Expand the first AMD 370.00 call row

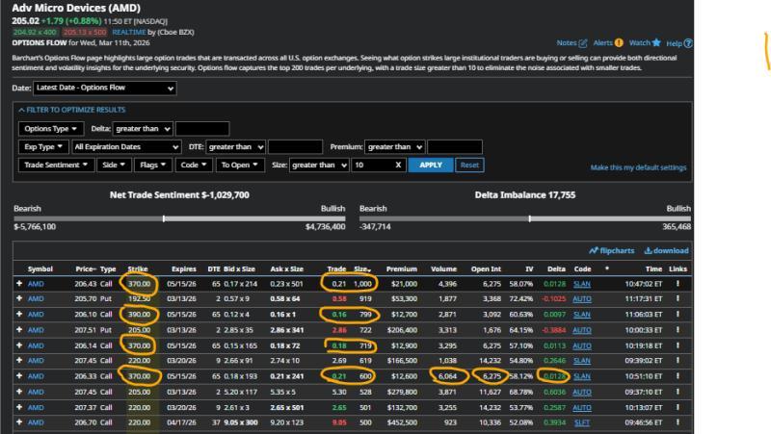coord(18,285)
